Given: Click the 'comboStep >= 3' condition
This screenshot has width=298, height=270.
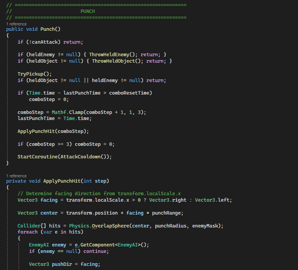Looking at the screenshot, I should pos(49,144).
